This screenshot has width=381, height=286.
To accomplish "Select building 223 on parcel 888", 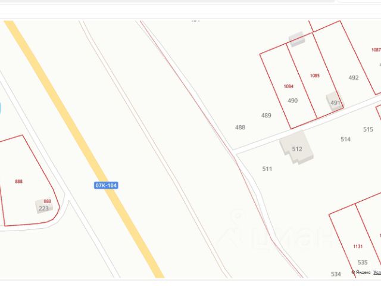I will pyautogui.click(x=44, y=206).
